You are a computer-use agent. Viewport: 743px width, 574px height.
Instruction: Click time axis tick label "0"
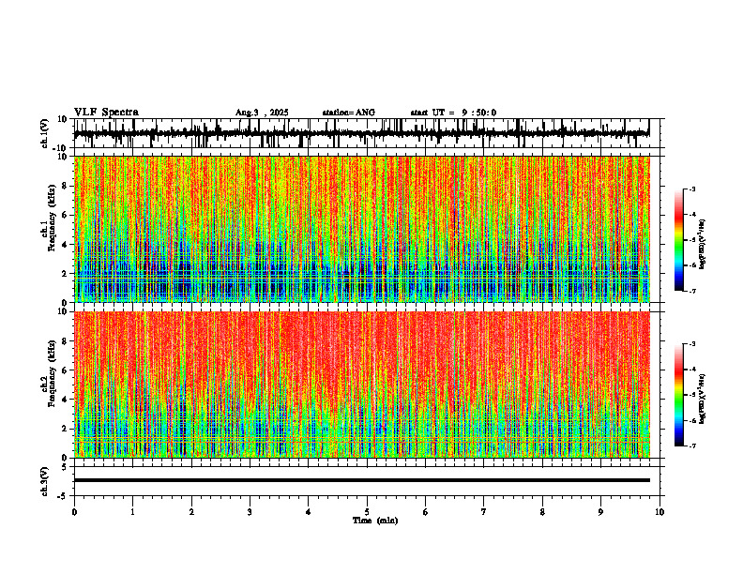tap(74, 512)
